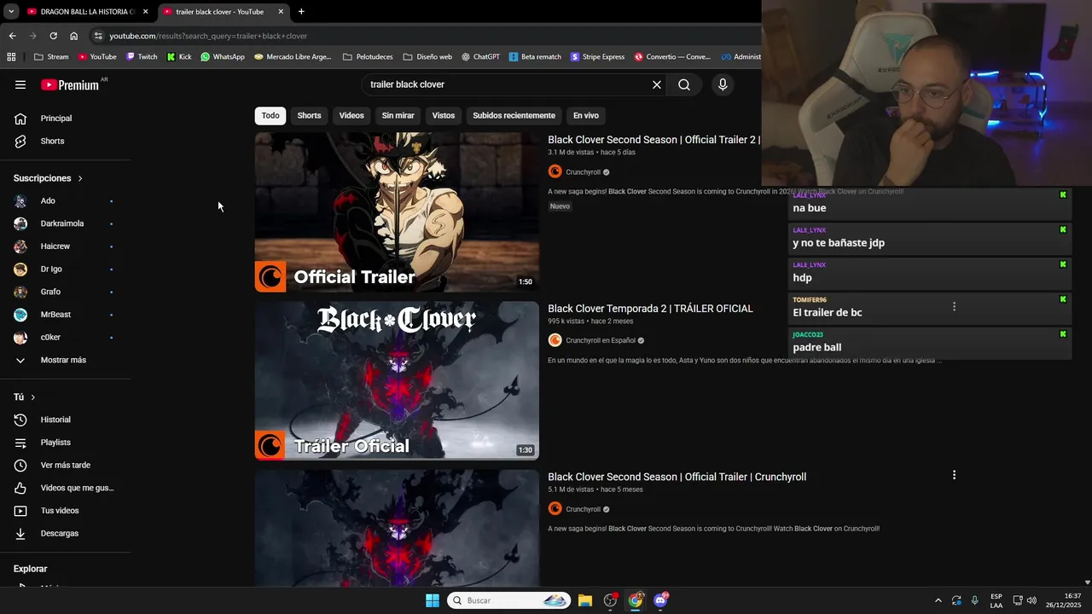Viewport: 1092px width, 614px height.
Task: Select the Sin mirar filter chip
Action: [x=398, y=116]
